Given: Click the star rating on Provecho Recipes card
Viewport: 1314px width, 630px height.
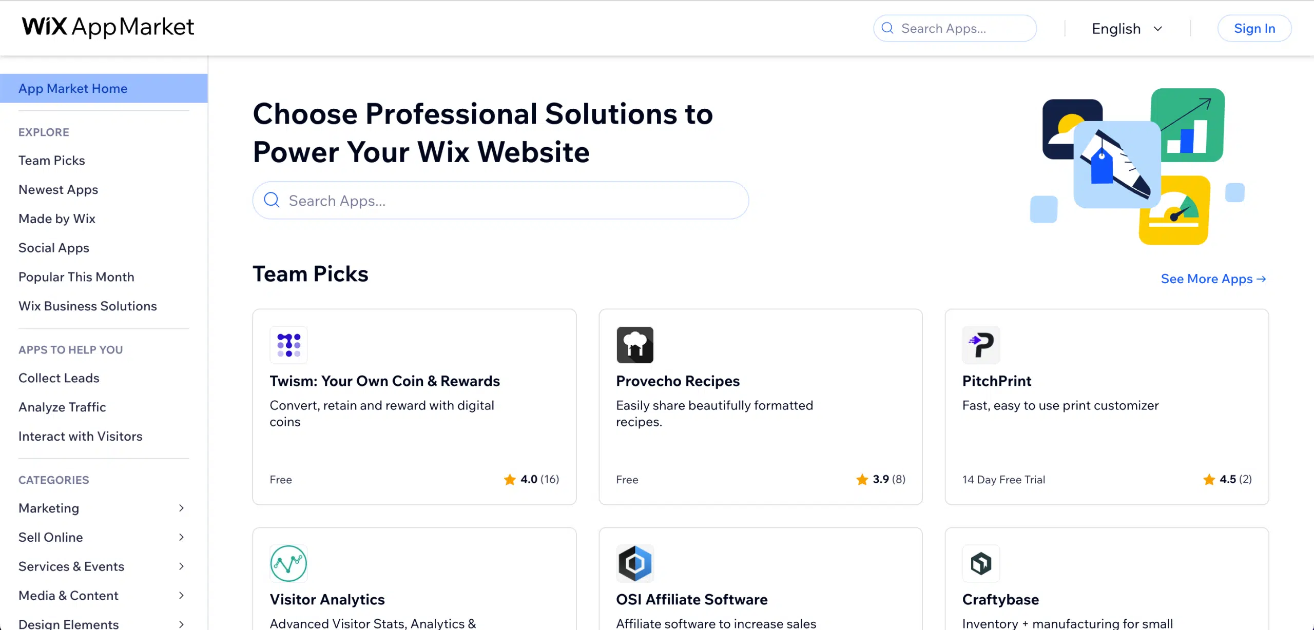Looking at the screenshot, I should 881,479.
